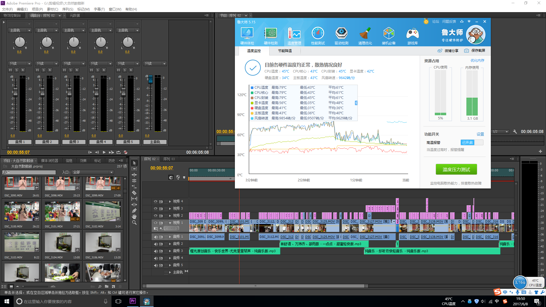Screen dimensions: 546x307
Task: Toggle timeline Snap magnet icon
Action: tap(171, 177)
